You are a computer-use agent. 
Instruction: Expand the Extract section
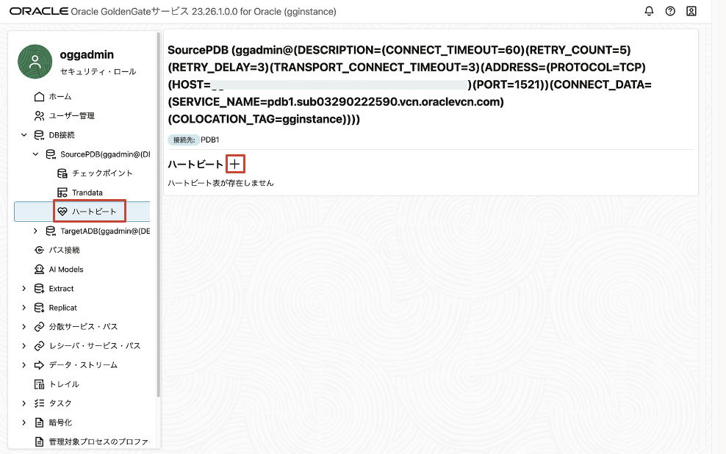click(x=24, y=289)
